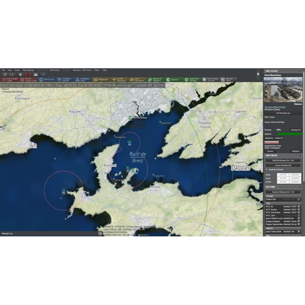Click the green Systems status bar
Viewport: 305px width, 305px height.
click(x=289, y=134)
